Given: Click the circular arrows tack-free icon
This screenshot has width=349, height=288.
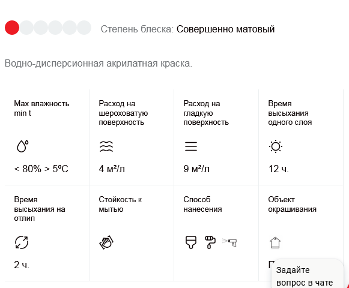Looking at the screenshot, I should [22, 242].
